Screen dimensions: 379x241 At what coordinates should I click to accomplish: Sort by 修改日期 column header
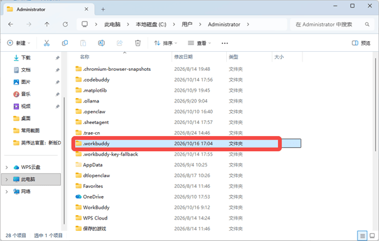[x=183, y=57]
